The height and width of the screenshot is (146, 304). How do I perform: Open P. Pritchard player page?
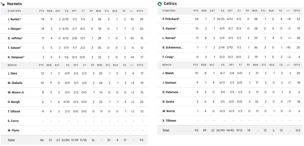pyautogui.click(x=171, y=19)
